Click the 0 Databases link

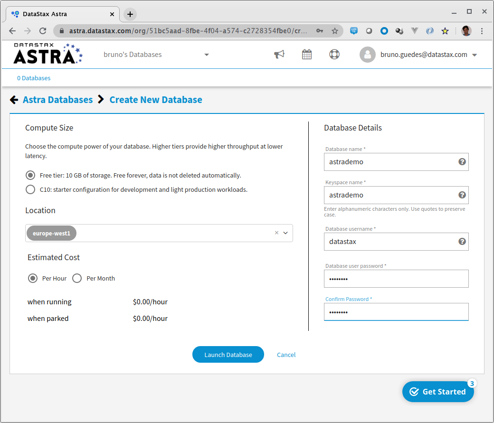(34, 78)
